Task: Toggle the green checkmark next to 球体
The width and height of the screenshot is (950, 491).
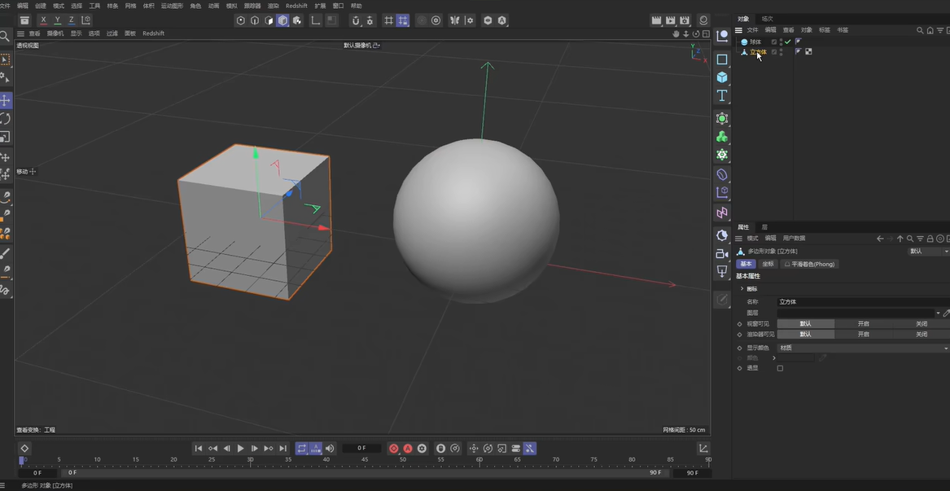Action: point(787,42)
